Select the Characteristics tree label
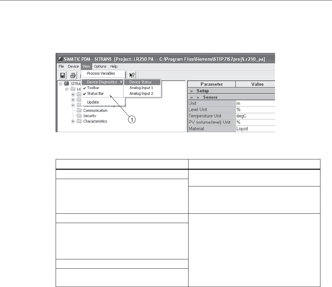 (95, 121)
